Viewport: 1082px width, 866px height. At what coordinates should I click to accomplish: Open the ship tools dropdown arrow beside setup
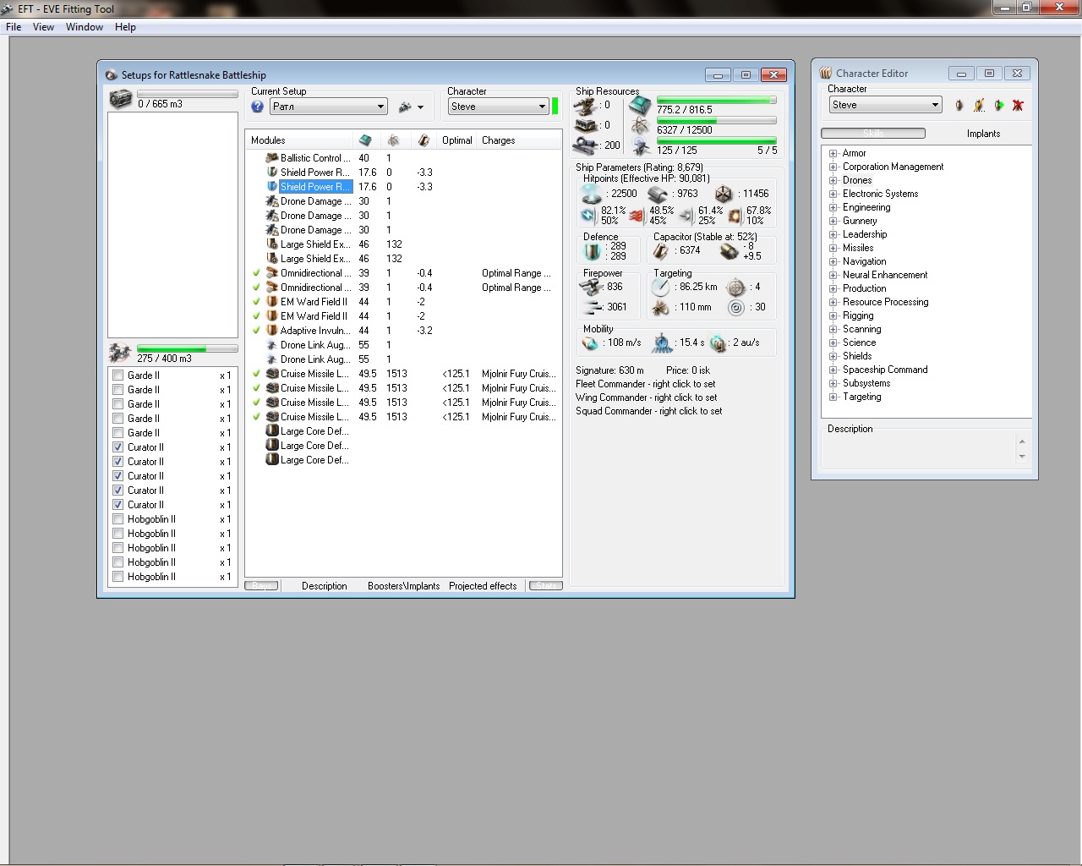tap(420, 107)
